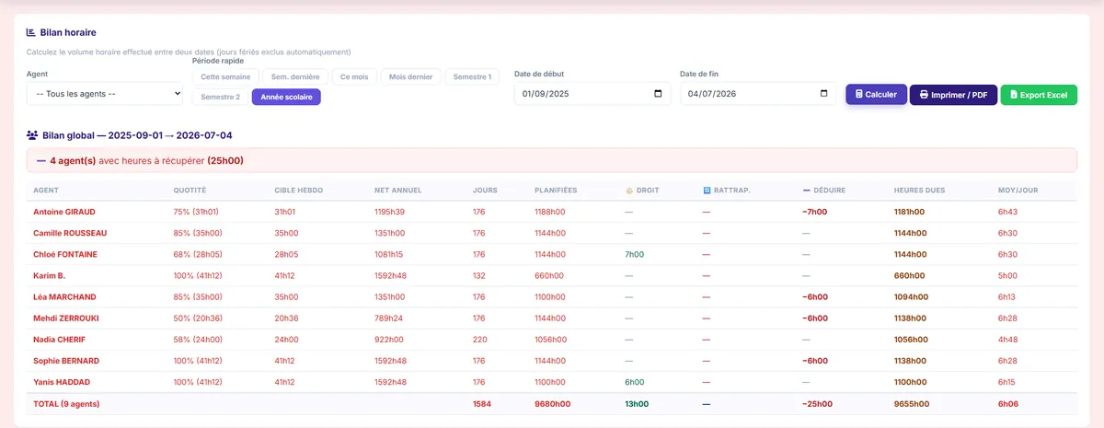Click agent Camille ROUSSEAU

pos(70,233)
